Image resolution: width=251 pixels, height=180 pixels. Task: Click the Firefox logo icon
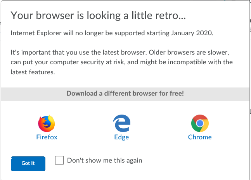[x=47, y=124]
